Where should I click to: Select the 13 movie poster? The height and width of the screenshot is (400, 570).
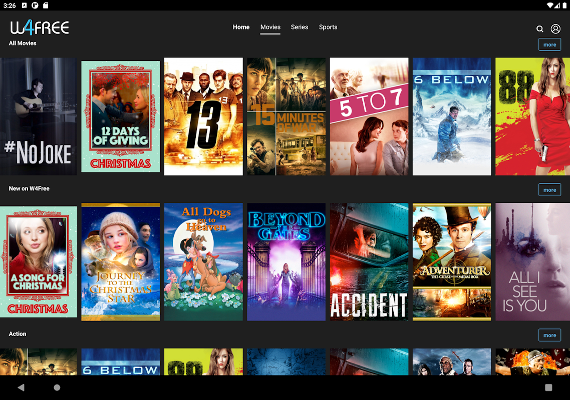click(203, 116)
